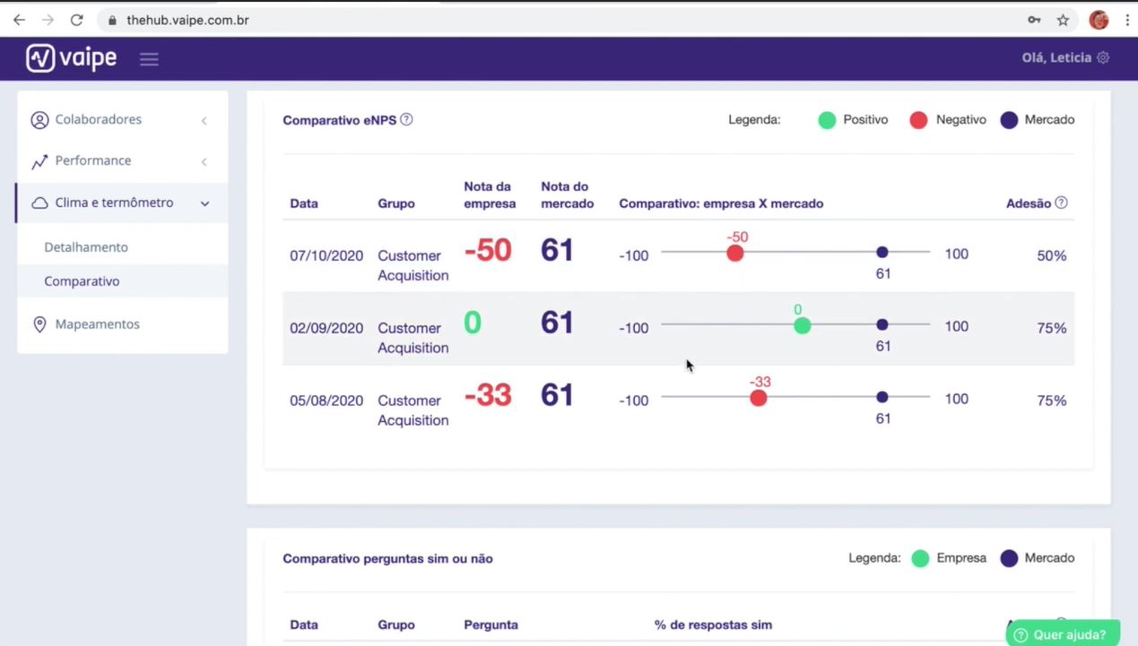Open the help icon next to Comparativo eNPS
1138x646 pixels.
(x=406, y=119)
